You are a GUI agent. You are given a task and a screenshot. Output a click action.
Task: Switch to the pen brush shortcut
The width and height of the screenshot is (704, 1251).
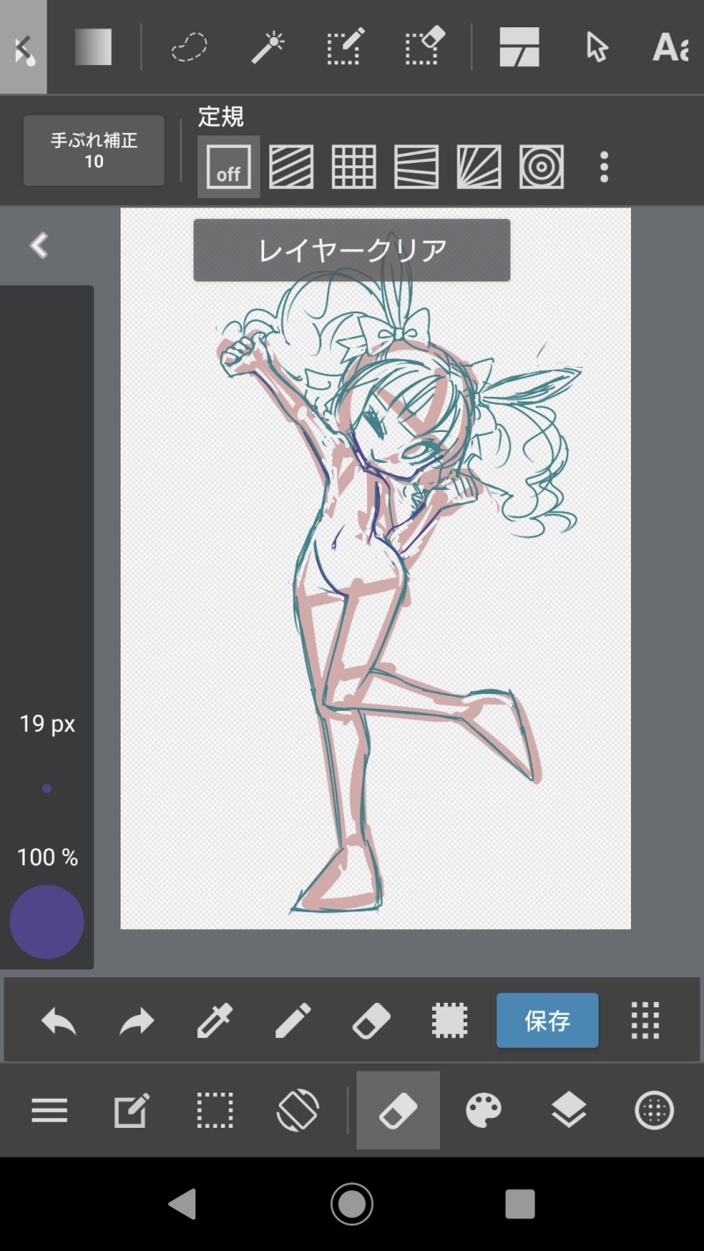coord(293,1021)
